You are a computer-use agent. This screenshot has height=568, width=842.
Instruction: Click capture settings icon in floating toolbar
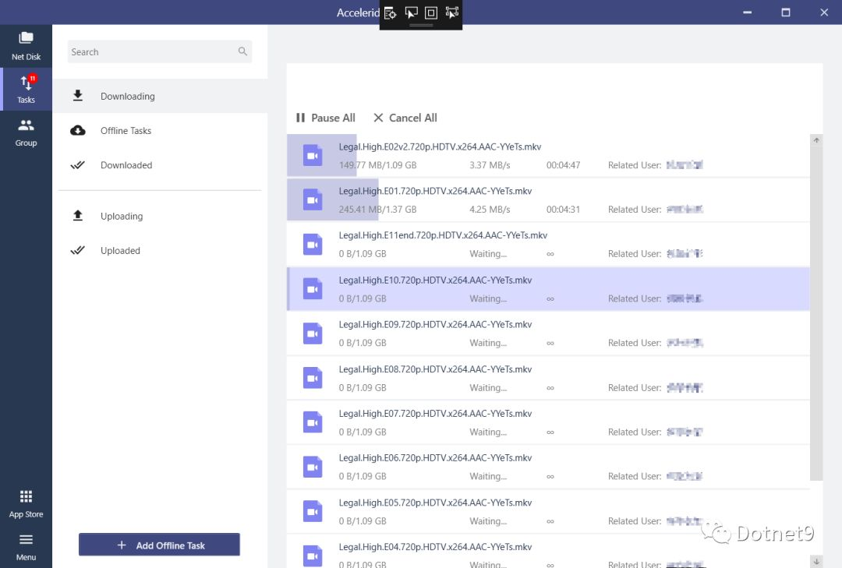[391, 13]
